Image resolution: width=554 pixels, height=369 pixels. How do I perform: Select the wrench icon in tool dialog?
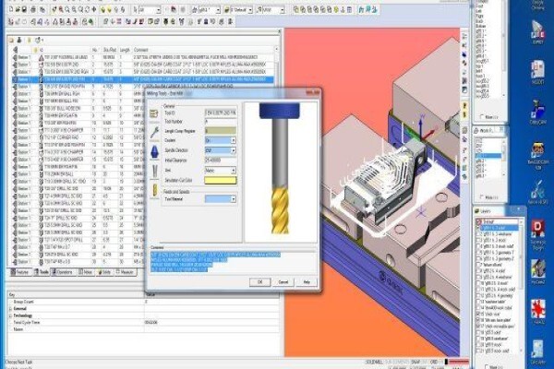[154, 133]
